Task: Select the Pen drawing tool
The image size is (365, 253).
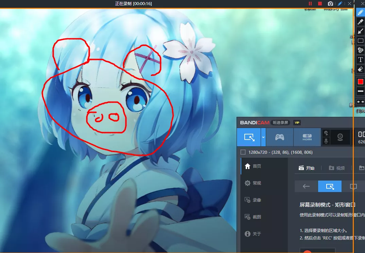Action: (361, 13)
